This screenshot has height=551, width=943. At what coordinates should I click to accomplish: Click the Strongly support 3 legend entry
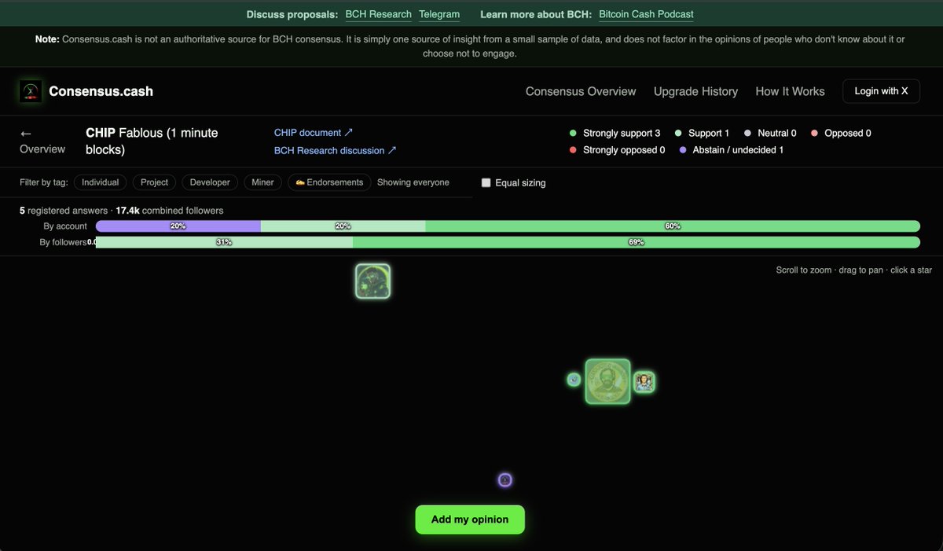[x=615, y=134]
